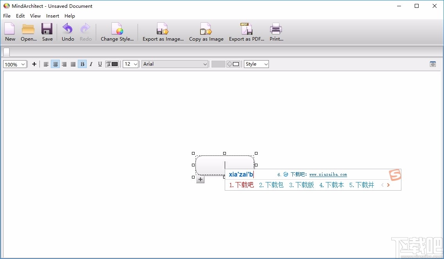Open the Help menu
Viewport: 444px width, 259px height.
(x=70, y=16)
